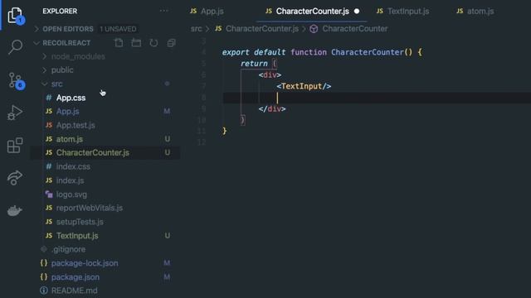Collapse the RECOILREACT project section
Screen dimensions: 531x298
click(37, 43)
